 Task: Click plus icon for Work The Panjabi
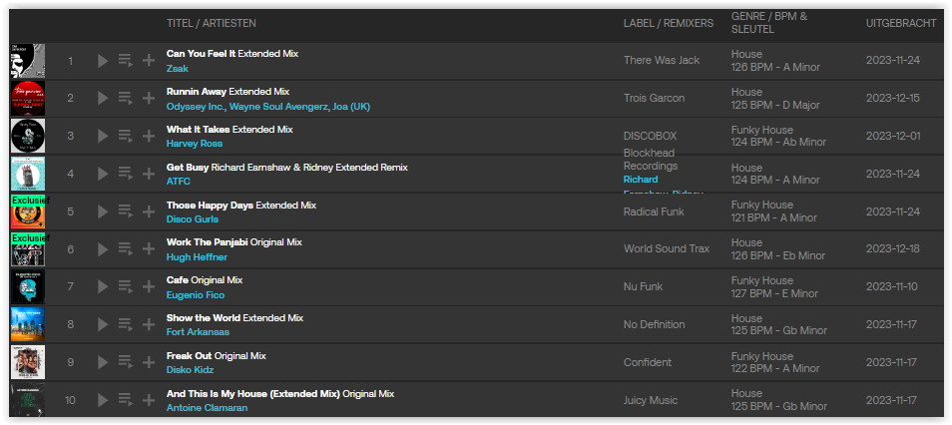click(149, 249)
